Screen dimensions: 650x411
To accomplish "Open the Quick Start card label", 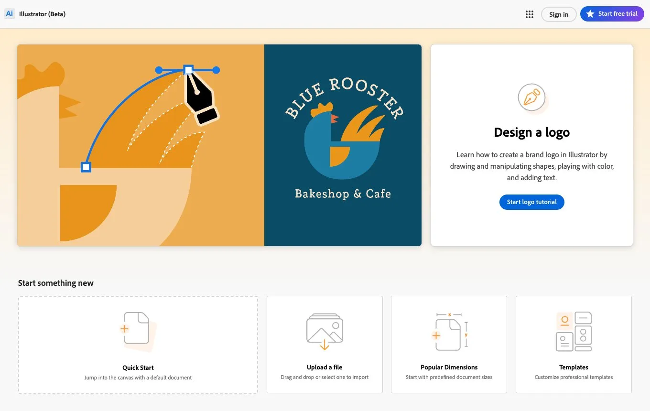I will (x=138, y=368).
